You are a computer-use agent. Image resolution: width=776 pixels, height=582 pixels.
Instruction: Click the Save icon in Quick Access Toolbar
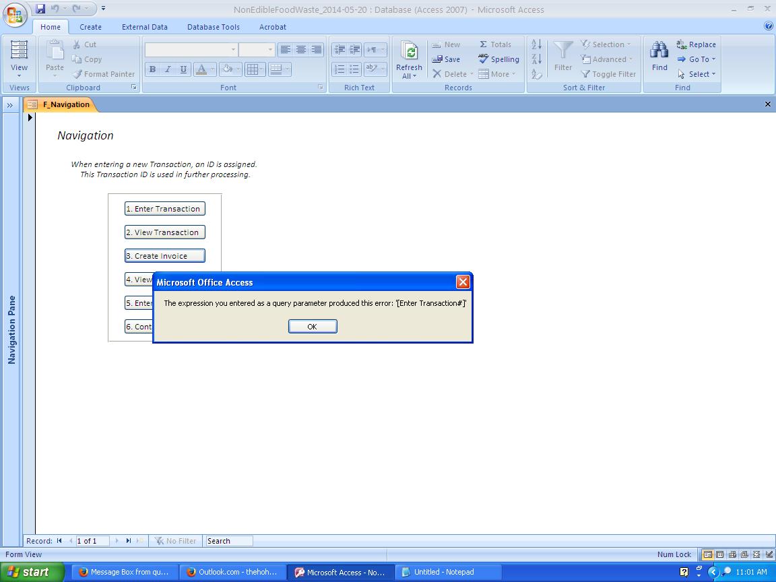click(40, 8)
